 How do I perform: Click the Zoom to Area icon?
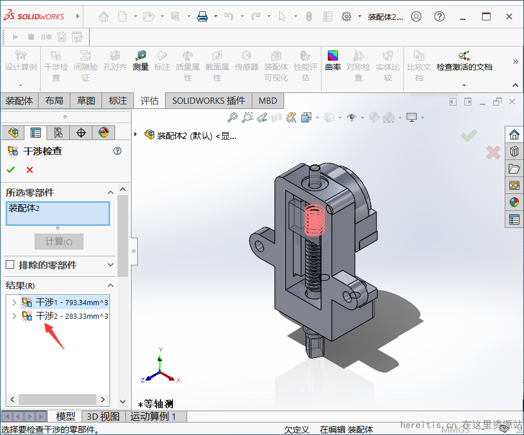247,117
